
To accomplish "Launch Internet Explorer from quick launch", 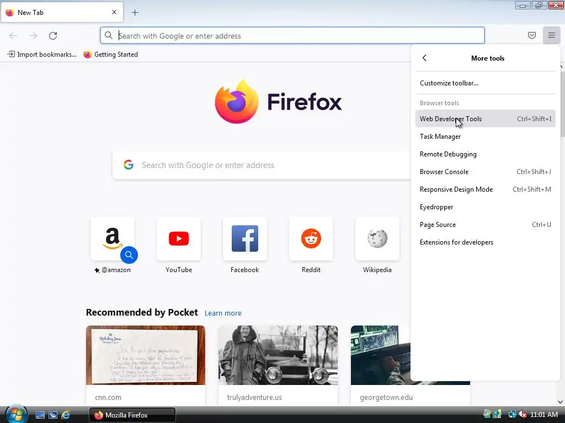I will pos(66,415).
